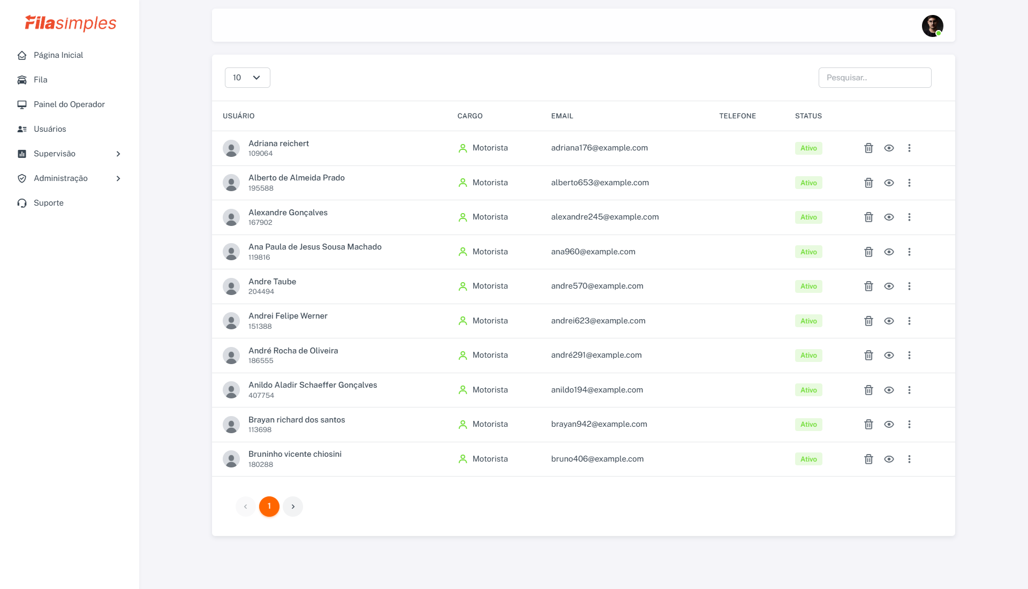Open the Fila menu item
The image size is (1028, 589).
click(x=40, y=80)
